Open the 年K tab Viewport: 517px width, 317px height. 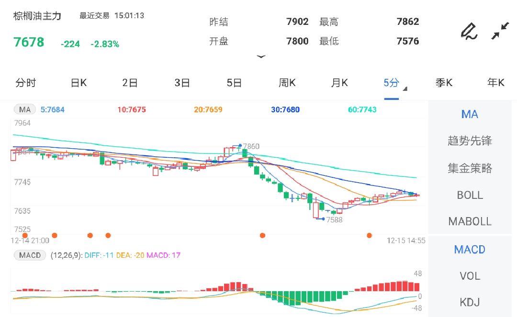496,83
